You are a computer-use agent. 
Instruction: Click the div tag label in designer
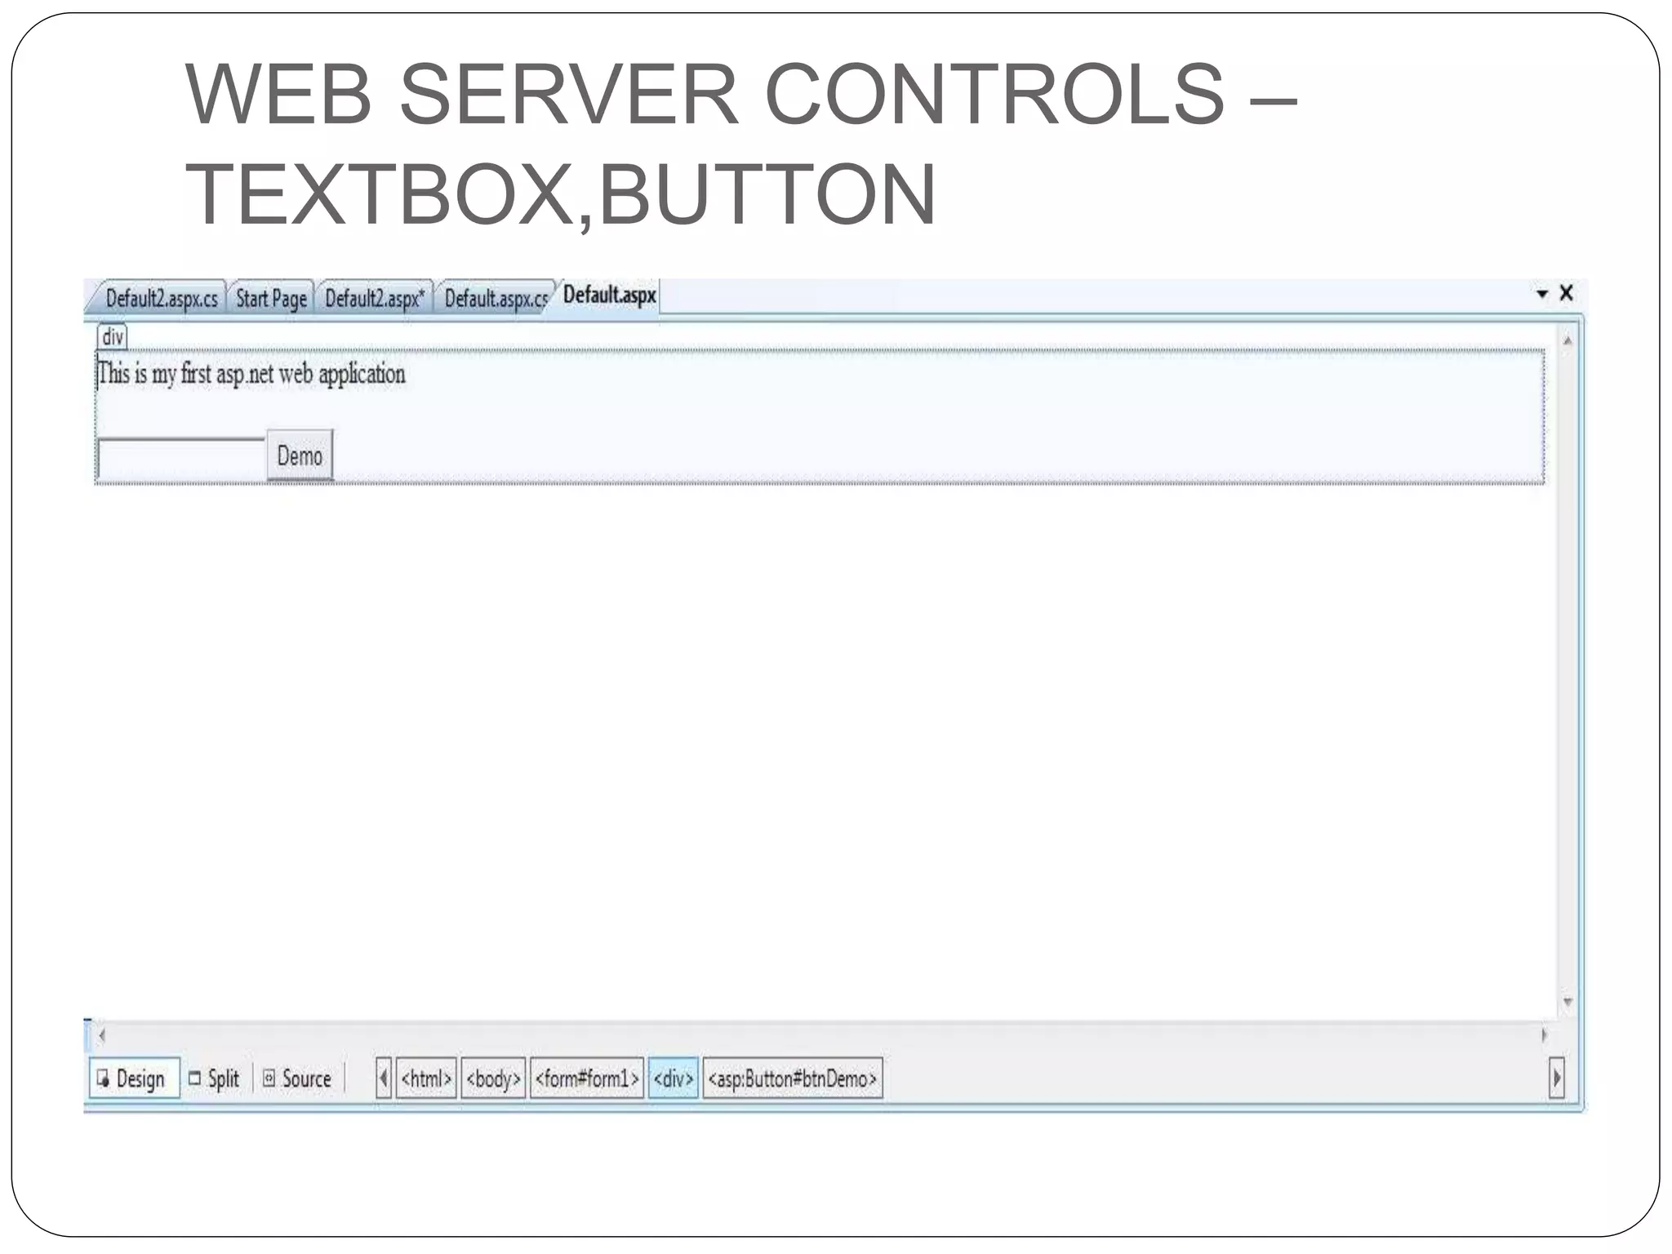click(x=113, y=336)
